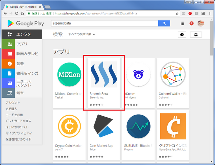Click the green secure lock icon

[x=29, y=13]
